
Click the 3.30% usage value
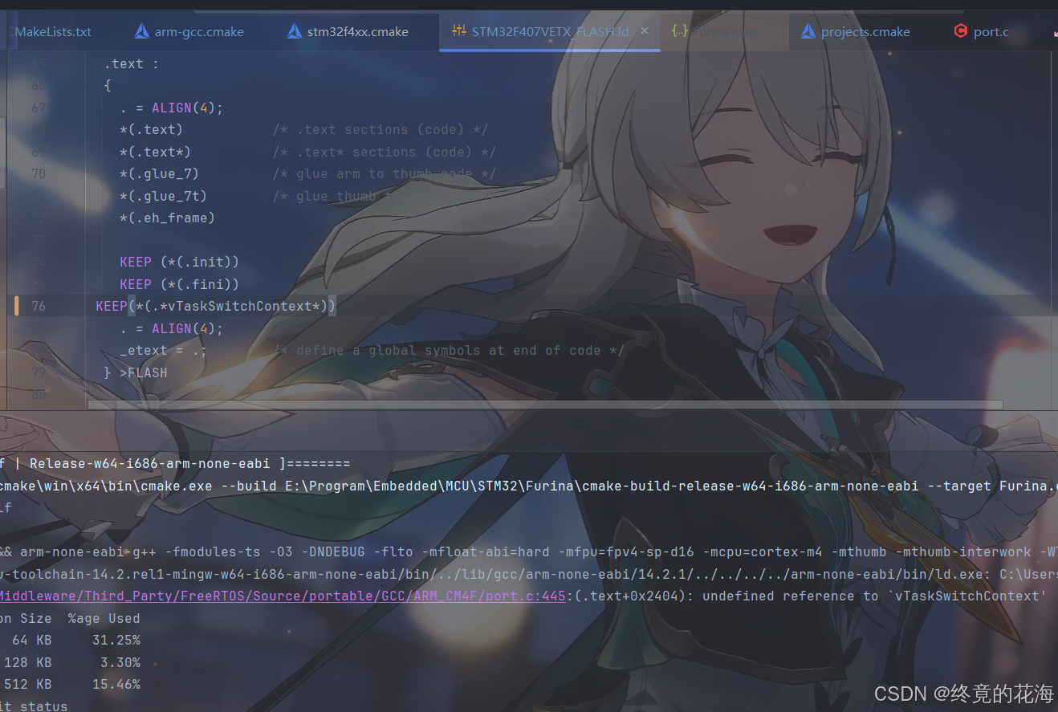[120, 662]
